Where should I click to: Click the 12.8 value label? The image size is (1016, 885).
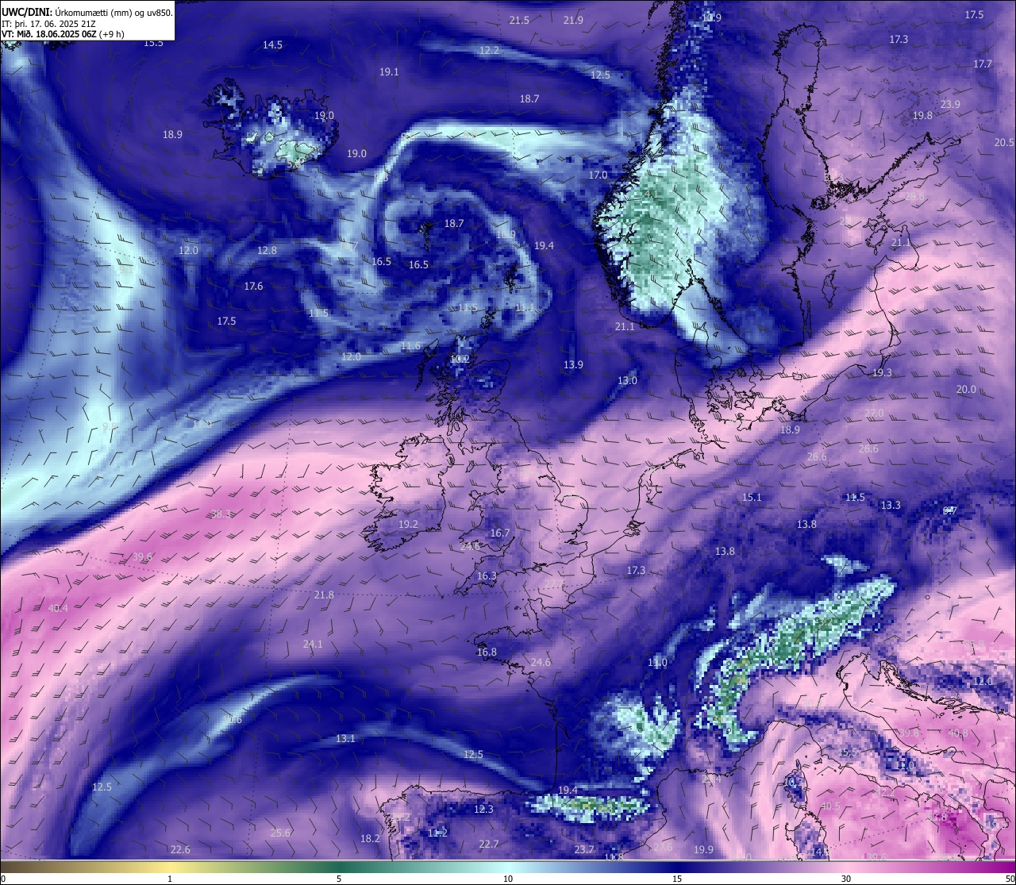point(267,250)
